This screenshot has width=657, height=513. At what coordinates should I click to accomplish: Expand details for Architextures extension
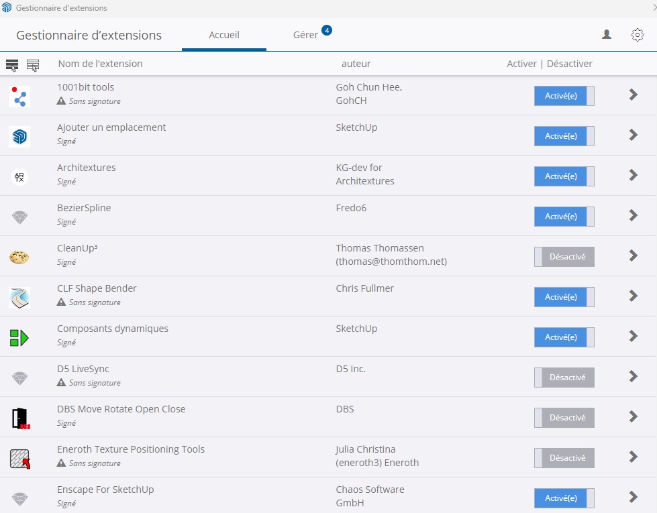click(x=633, y=175)
